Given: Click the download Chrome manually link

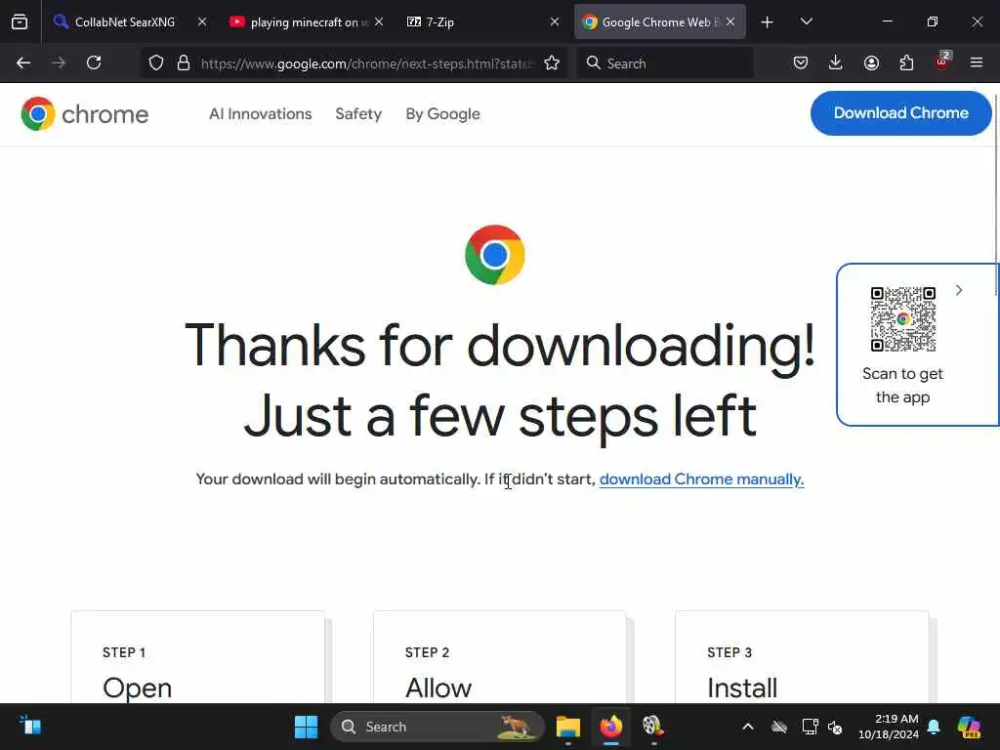Looking at the screenshot, I should (x=701, y=479).
